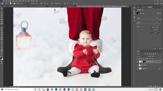Toggle mask visibility eye in Properties panel

(x=157, y=49)
